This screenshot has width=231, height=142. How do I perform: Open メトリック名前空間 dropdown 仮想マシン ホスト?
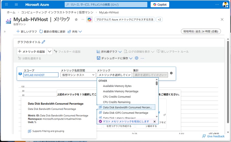78,75
